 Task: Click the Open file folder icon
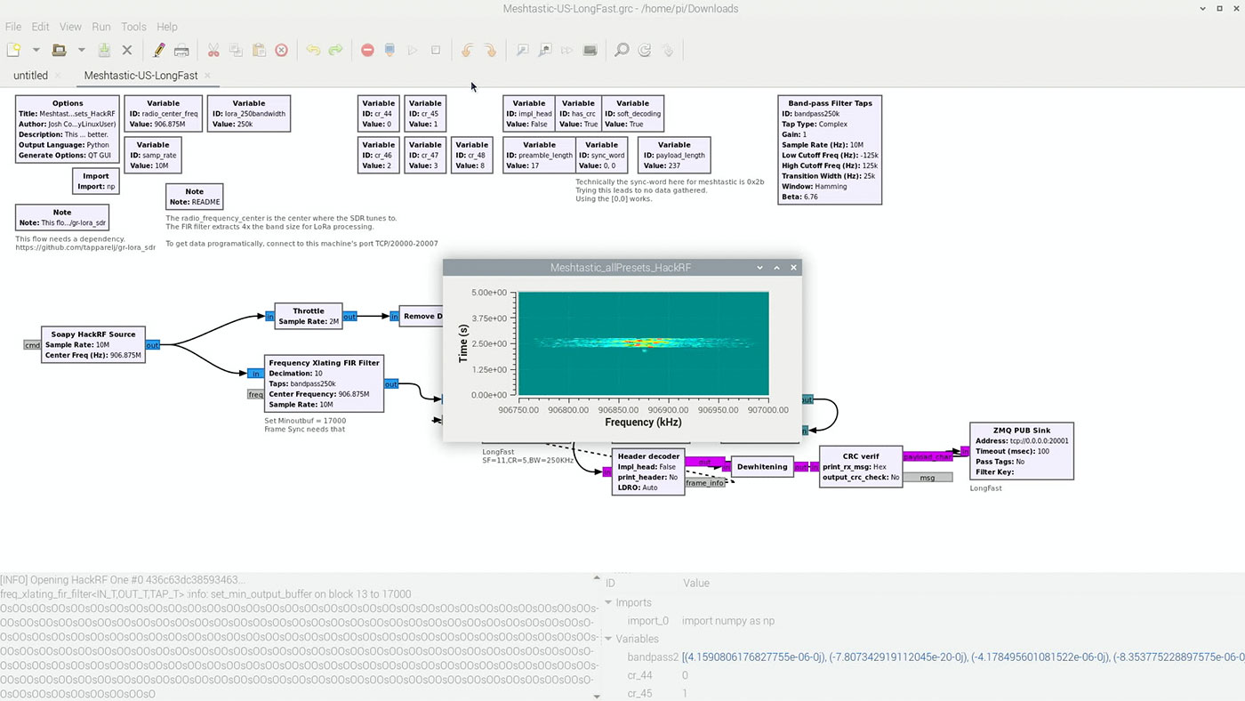[x=59, y=51]
